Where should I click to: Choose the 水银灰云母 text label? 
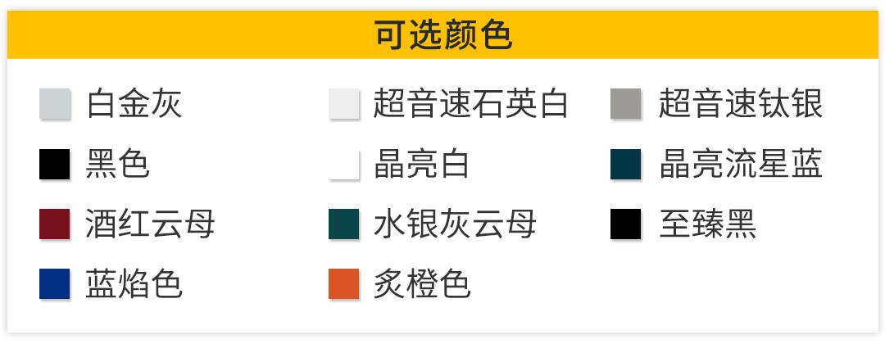[x=455, y=224]
